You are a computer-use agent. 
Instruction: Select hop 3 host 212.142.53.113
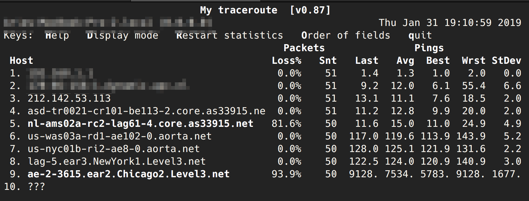tap(69, 98)
